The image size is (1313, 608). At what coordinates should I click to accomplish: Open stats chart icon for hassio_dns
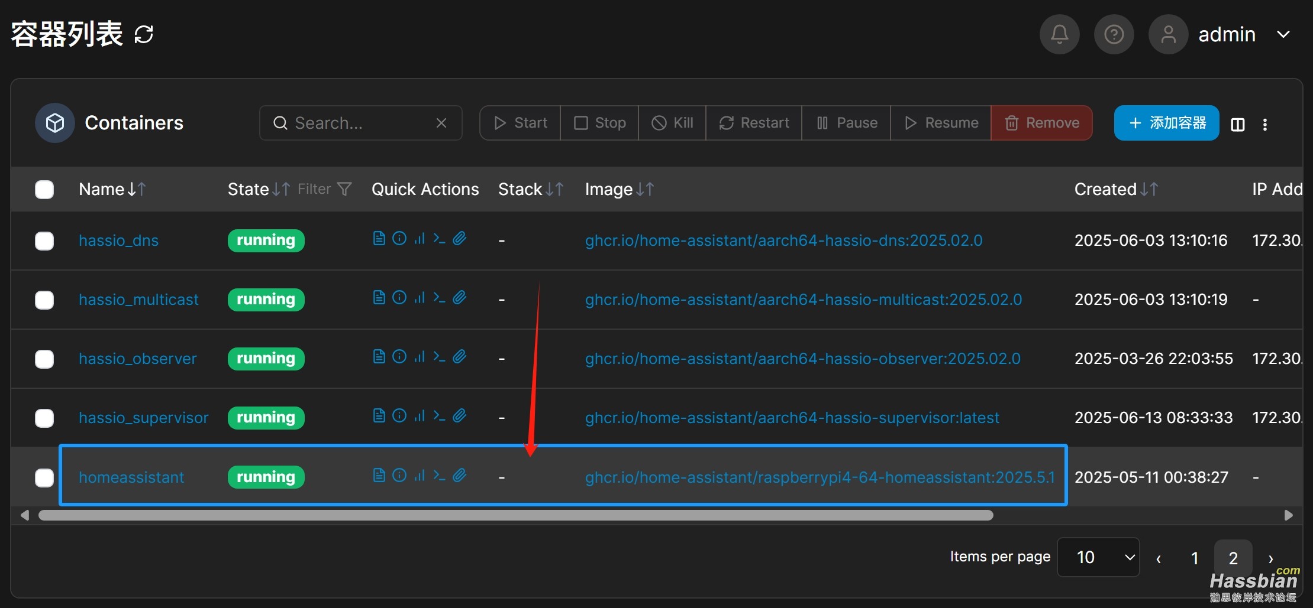pos(420,238)
